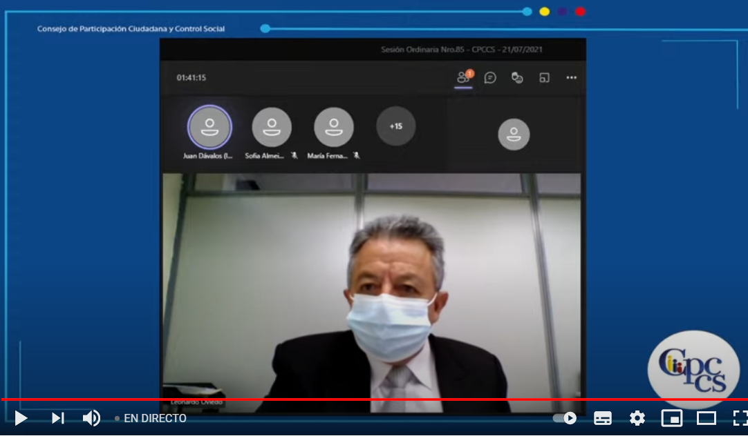This screenshot has width=748, height=436.
Task: Open the Teams reactions icon
Action: tap(517, 77)
